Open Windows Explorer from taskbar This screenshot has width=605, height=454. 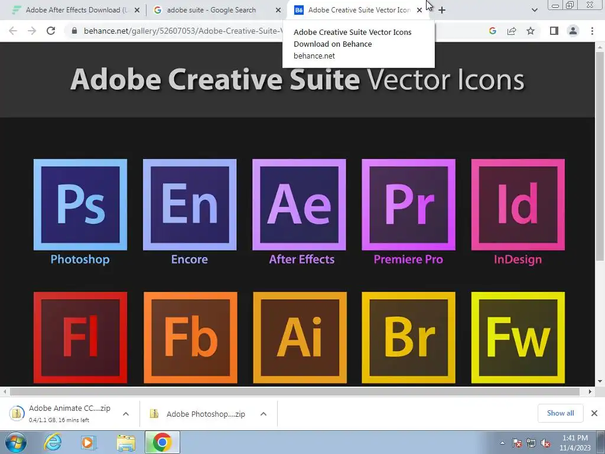(x=126, y=442)
